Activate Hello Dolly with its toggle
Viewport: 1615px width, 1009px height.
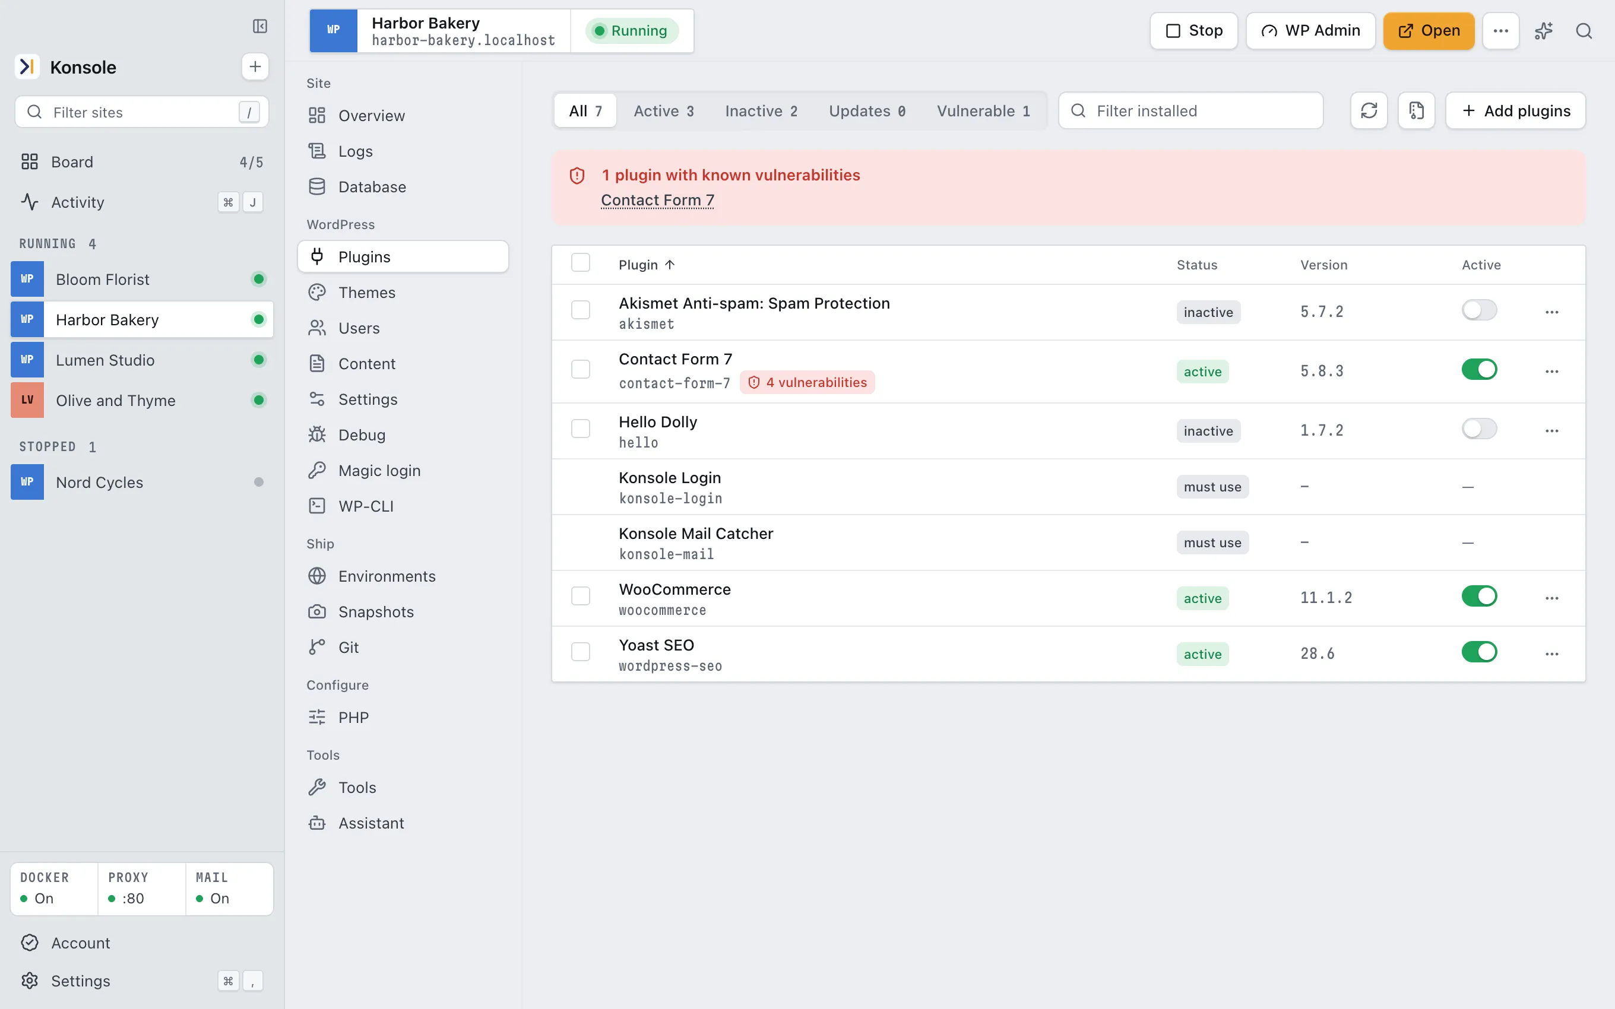tap(1479, 429)
